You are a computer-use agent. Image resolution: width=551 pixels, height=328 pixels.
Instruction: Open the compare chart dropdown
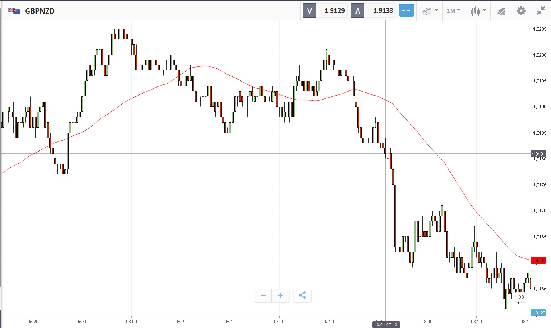(x=430, y=11)
